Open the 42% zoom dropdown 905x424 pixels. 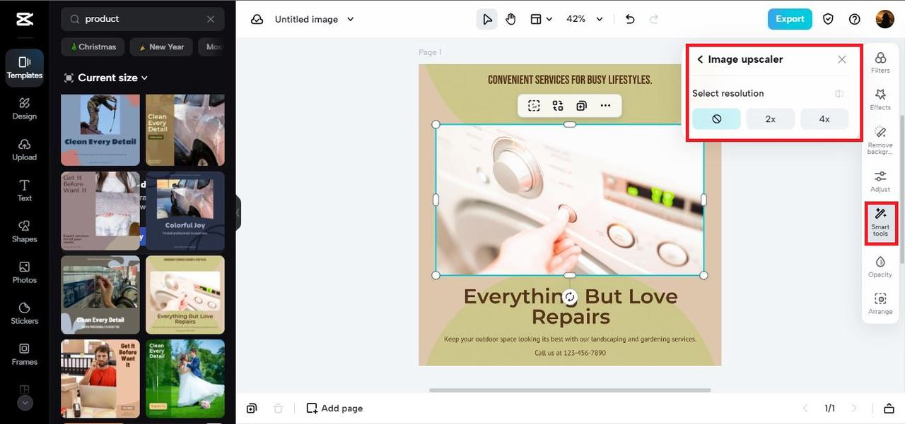585,19
